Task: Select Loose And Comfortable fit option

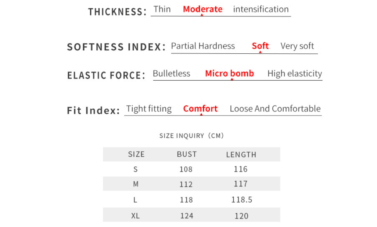Action: [275, 109]
